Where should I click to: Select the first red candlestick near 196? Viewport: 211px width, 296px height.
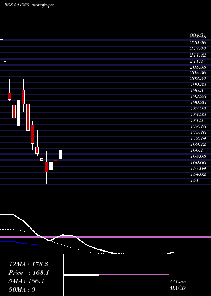pyautogui.click(x=9, y=96)
